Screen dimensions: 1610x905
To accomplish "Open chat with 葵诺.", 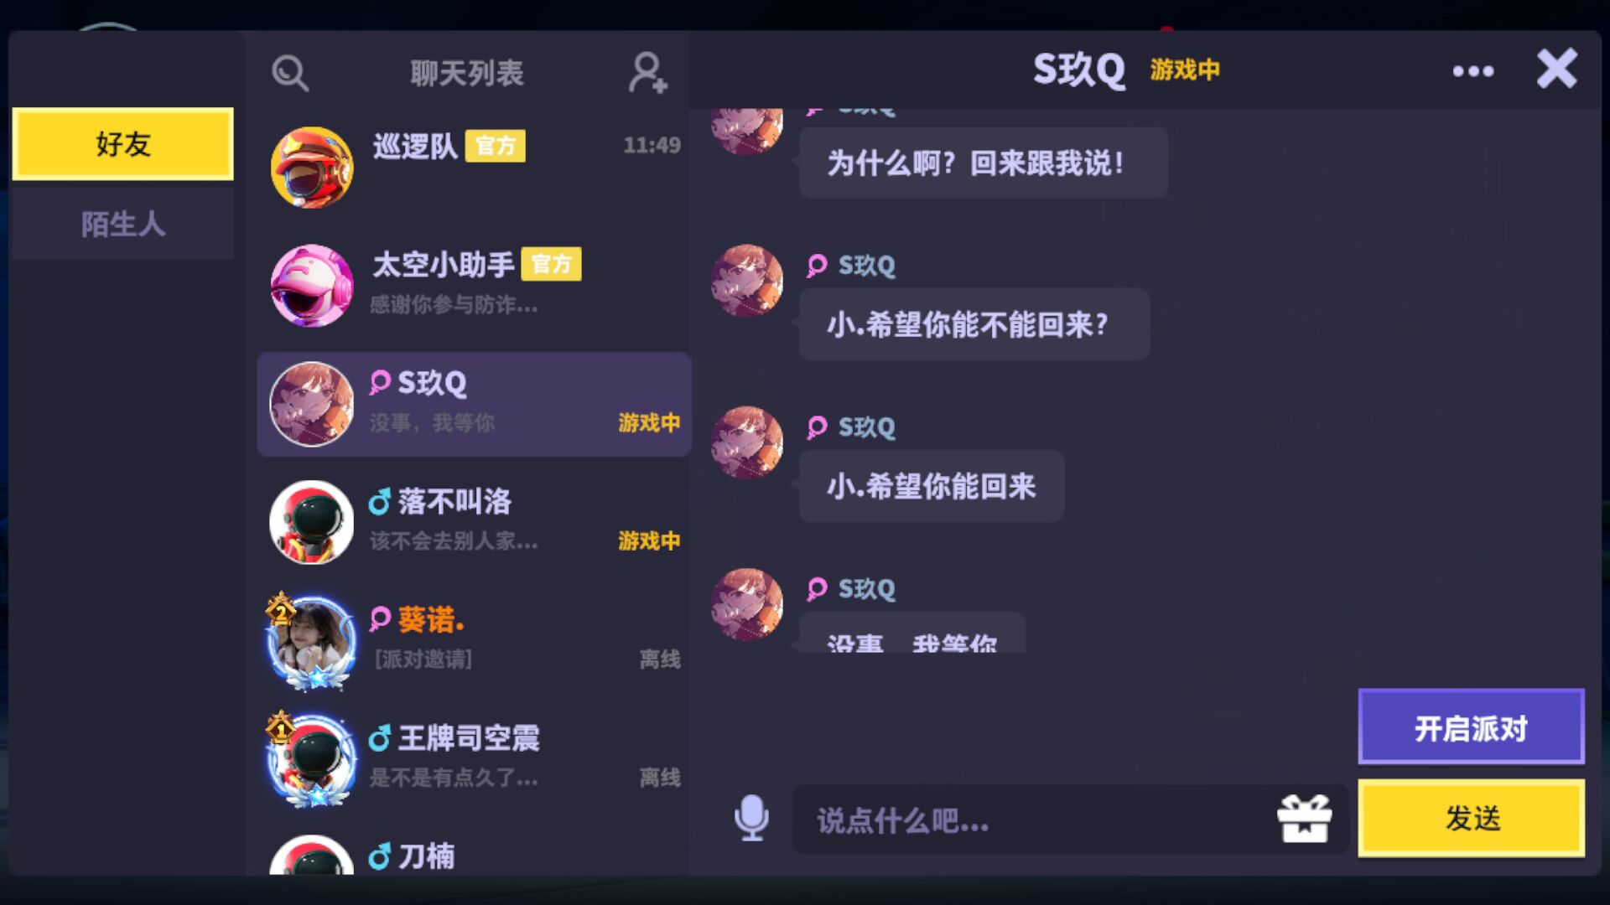I will (475, 640).
